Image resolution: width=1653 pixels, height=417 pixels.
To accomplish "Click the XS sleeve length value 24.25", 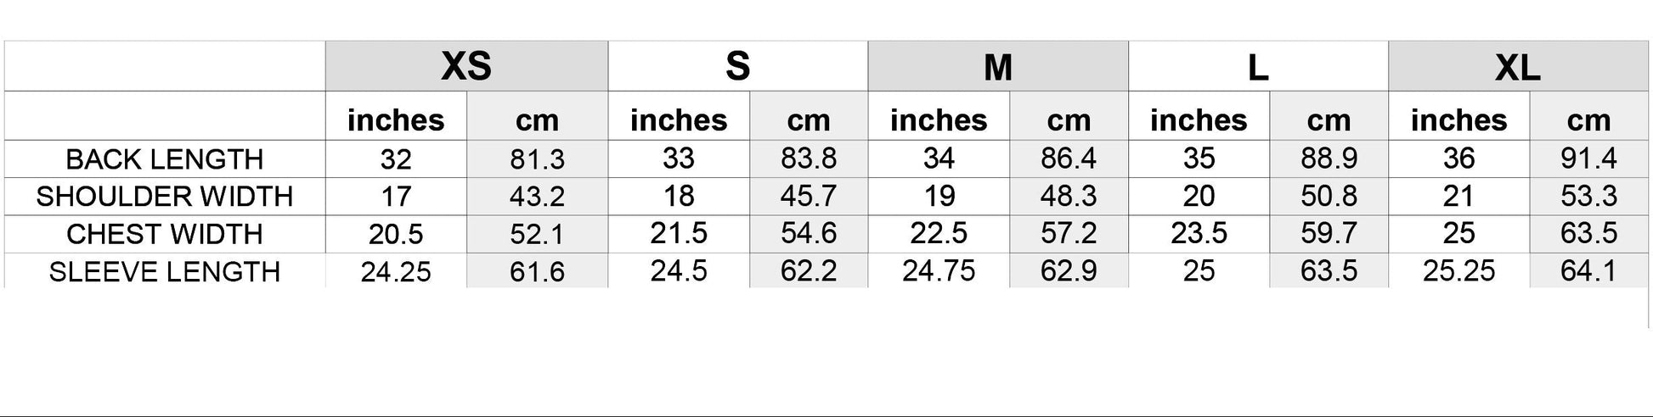I will coord(396,272).
